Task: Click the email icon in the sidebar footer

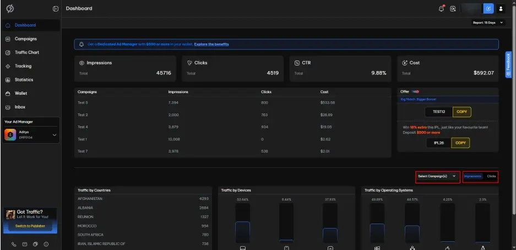Action: tap(25, 244)
